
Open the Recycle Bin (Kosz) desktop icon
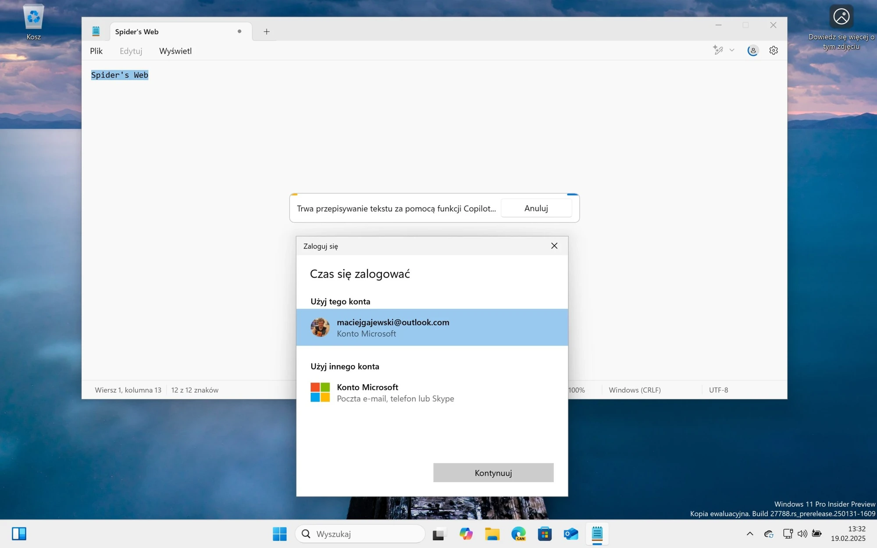[33, 22]
